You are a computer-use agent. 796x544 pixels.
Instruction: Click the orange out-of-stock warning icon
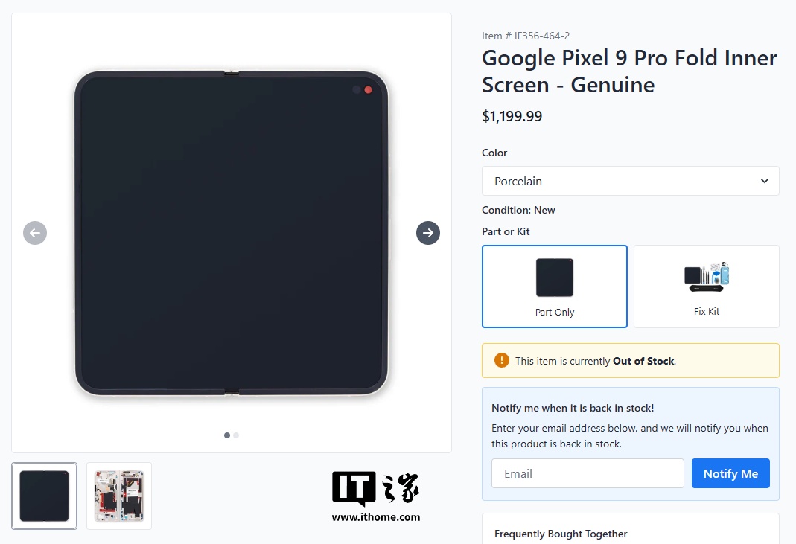(501, 361)
